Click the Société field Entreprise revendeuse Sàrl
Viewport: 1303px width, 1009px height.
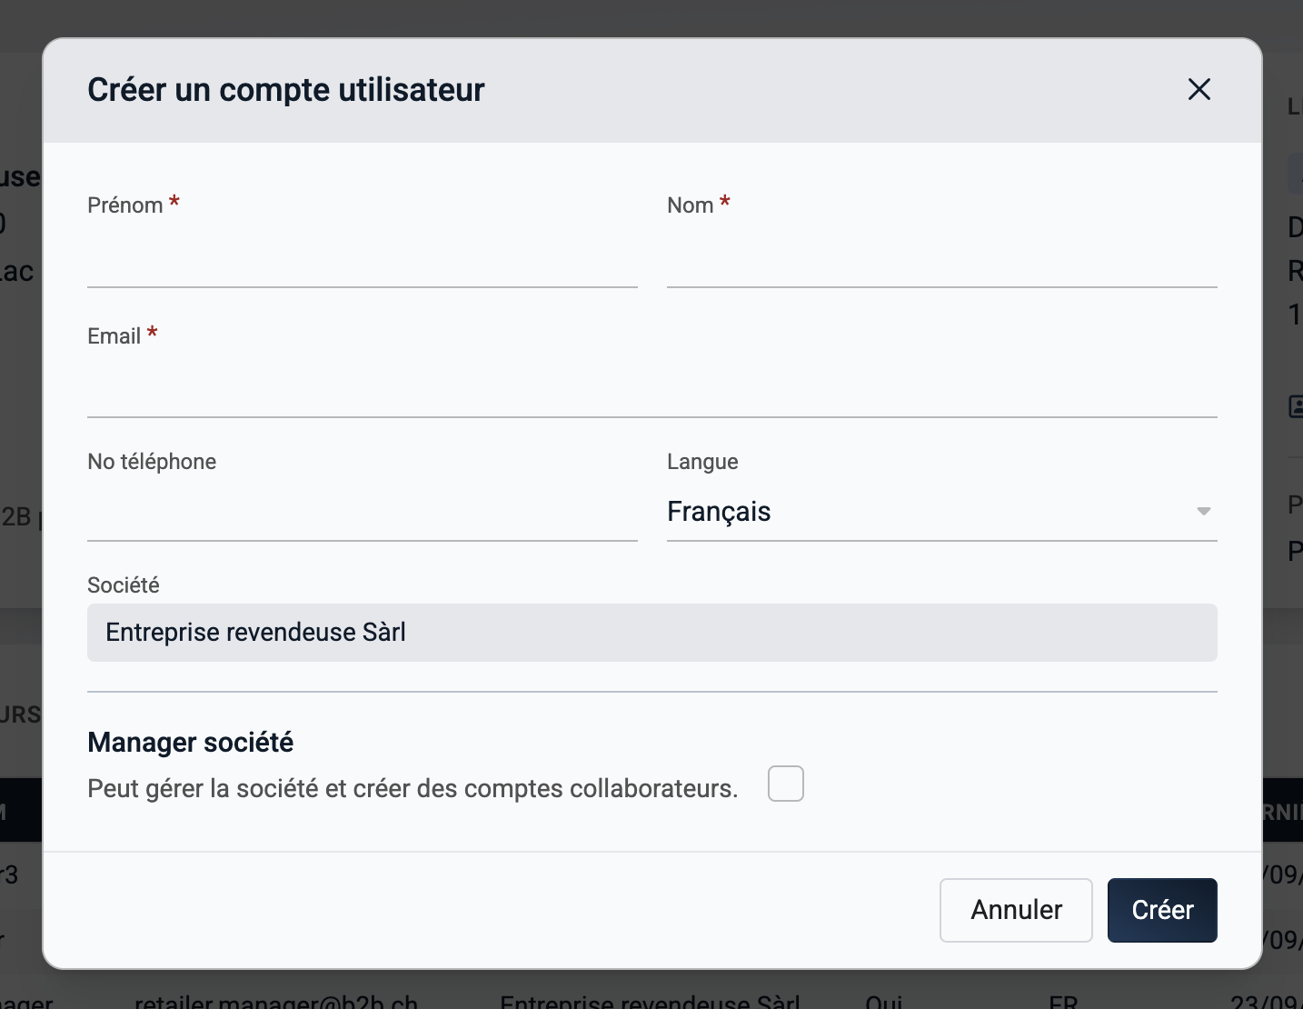(x=651, y=633)
